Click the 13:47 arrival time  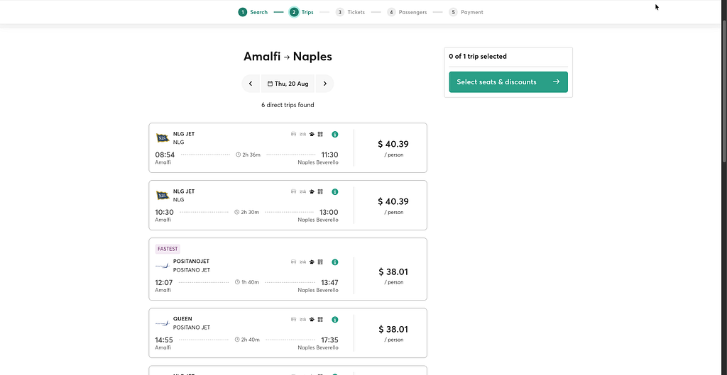329,282
